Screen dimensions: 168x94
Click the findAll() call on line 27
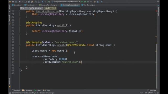point(75,31)
